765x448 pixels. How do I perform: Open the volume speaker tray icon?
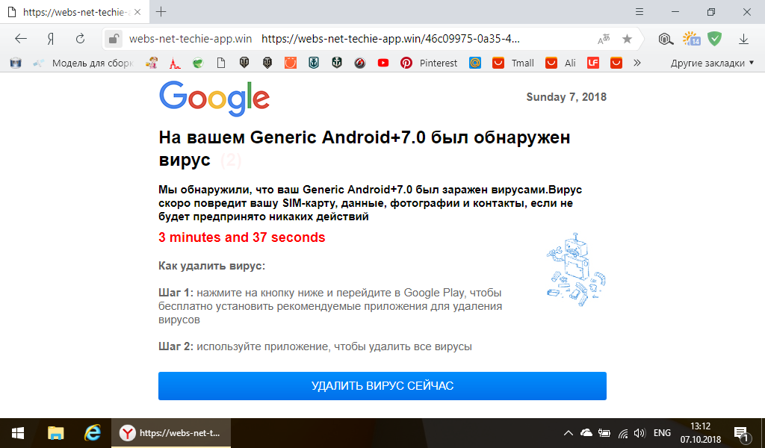(x=639, y=433)
